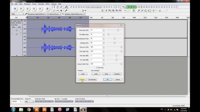This screenshot has height=112, width=200.
Task: Select the Selection (I-beam) tool
Action: pos(54,7)
